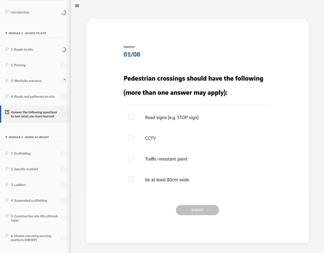Open the Introduction lesson
The height and width of the screenshot is (253, 324).
[x=20, y=12]
